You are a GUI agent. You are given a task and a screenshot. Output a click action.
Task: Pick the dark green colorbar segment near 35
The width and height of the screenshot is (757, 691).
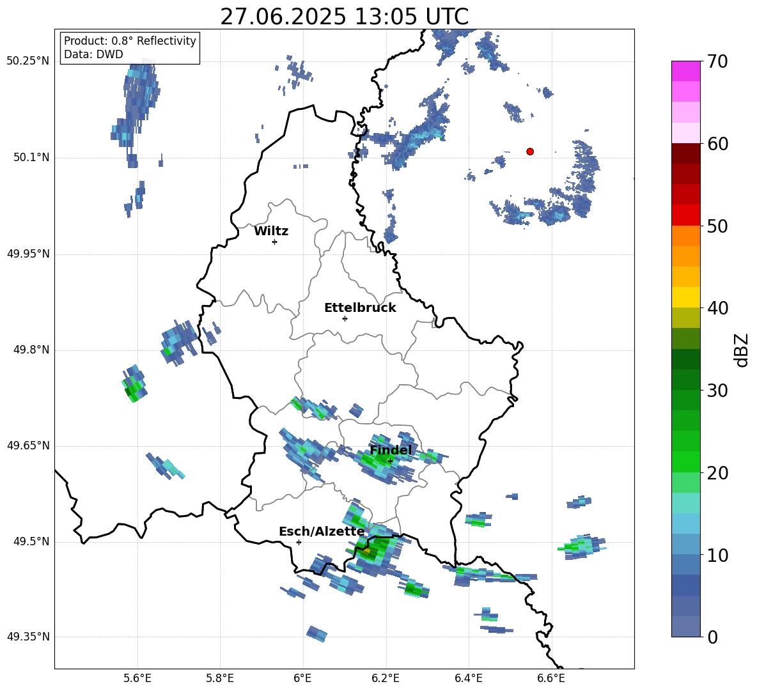tap(685, 359)
